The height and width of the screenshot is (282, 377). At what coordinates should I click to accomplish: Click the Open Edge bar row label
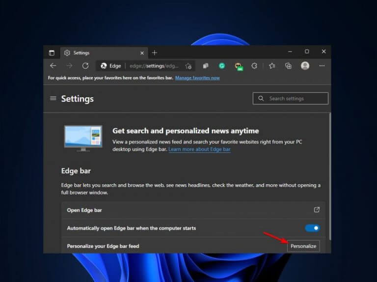coord(84,210)
